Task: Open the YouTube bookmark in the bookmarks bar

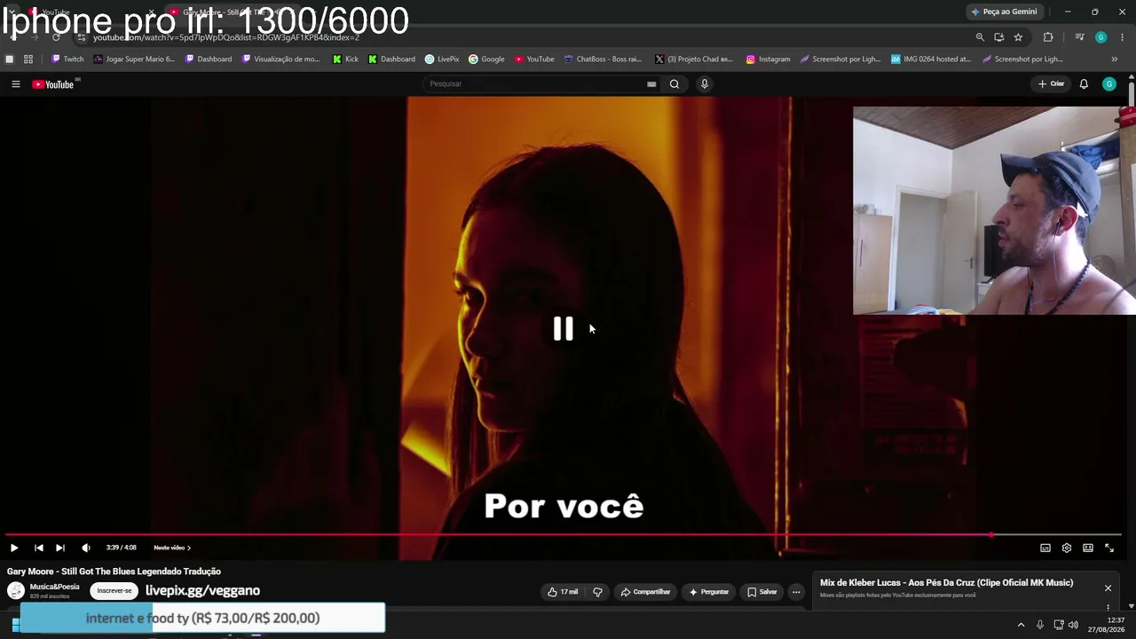Action: pyautogui.click(x=534, y=59)
